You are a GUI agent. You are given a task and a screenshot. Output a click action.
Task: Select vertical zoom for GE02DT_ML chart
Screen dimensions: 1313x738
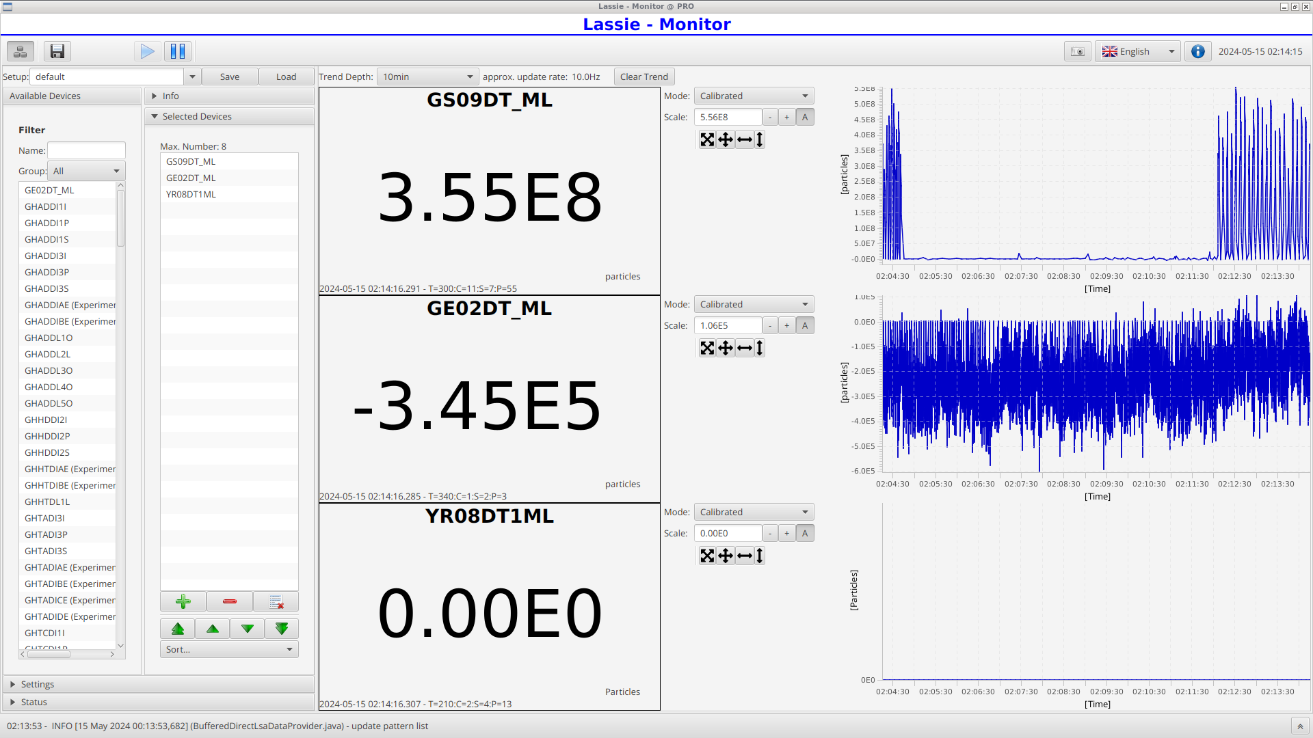point(760,348)
